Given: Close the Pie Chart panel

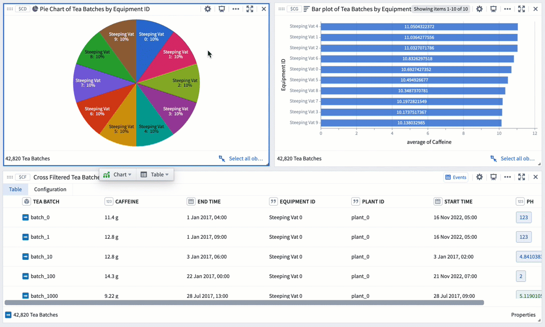Looking at the screenshot, I should [x=264, y=9].
